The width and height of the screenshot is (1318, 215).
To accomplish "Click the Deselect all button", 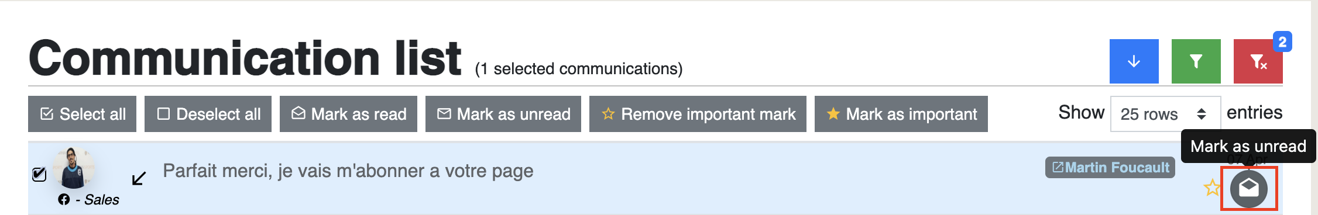I will pos(208,114).
